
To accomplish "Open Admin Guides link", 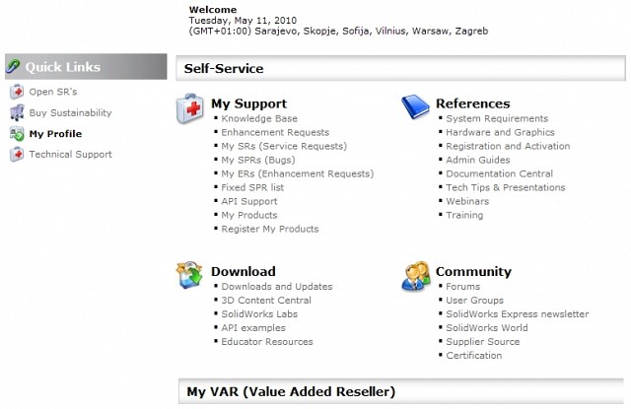I will coord(477,160).
